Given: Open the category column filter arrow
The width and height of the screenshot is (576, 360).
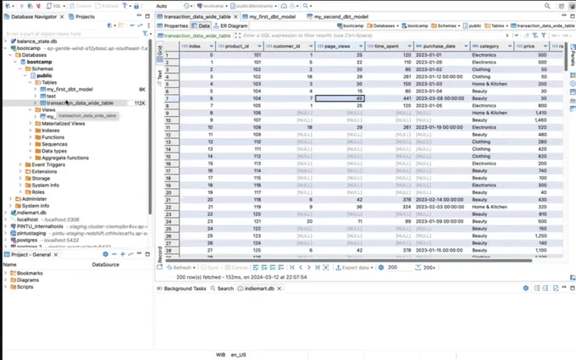Looking at the screenshot, I should 510,47.
